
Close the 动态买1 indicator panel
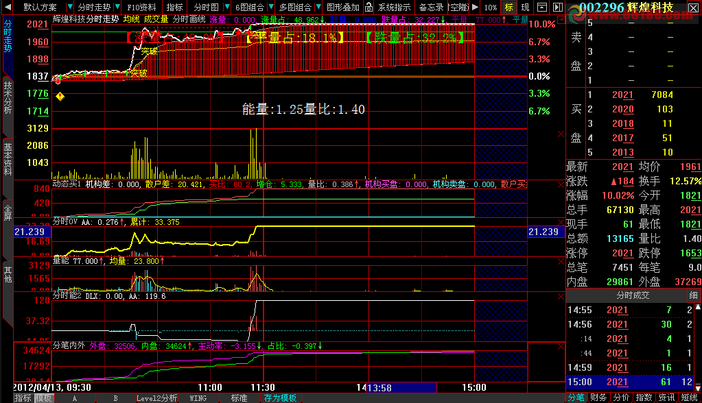(x=561, y=184)
